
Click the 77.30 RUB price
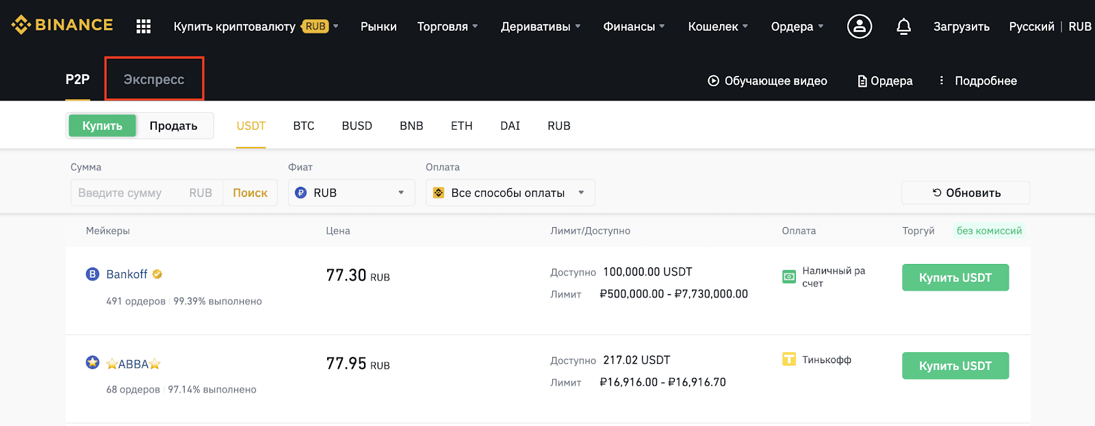tap(358, 276)
